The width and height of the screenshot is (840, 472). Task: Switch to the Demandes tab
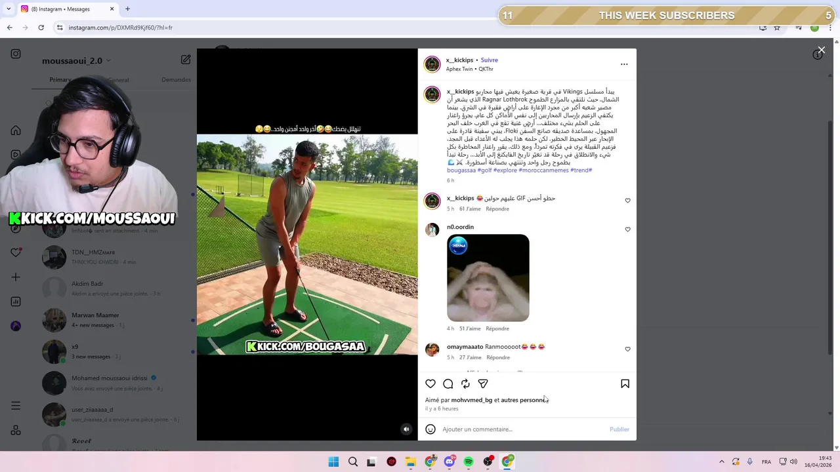click(x=176, y=80)
